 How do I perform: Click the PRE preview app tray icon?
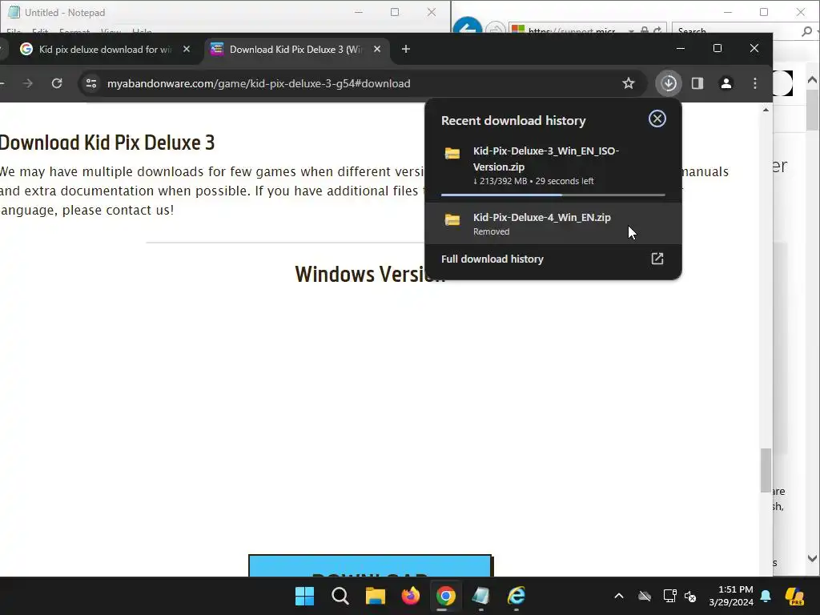pyautogui.click(x=794, y=596)
